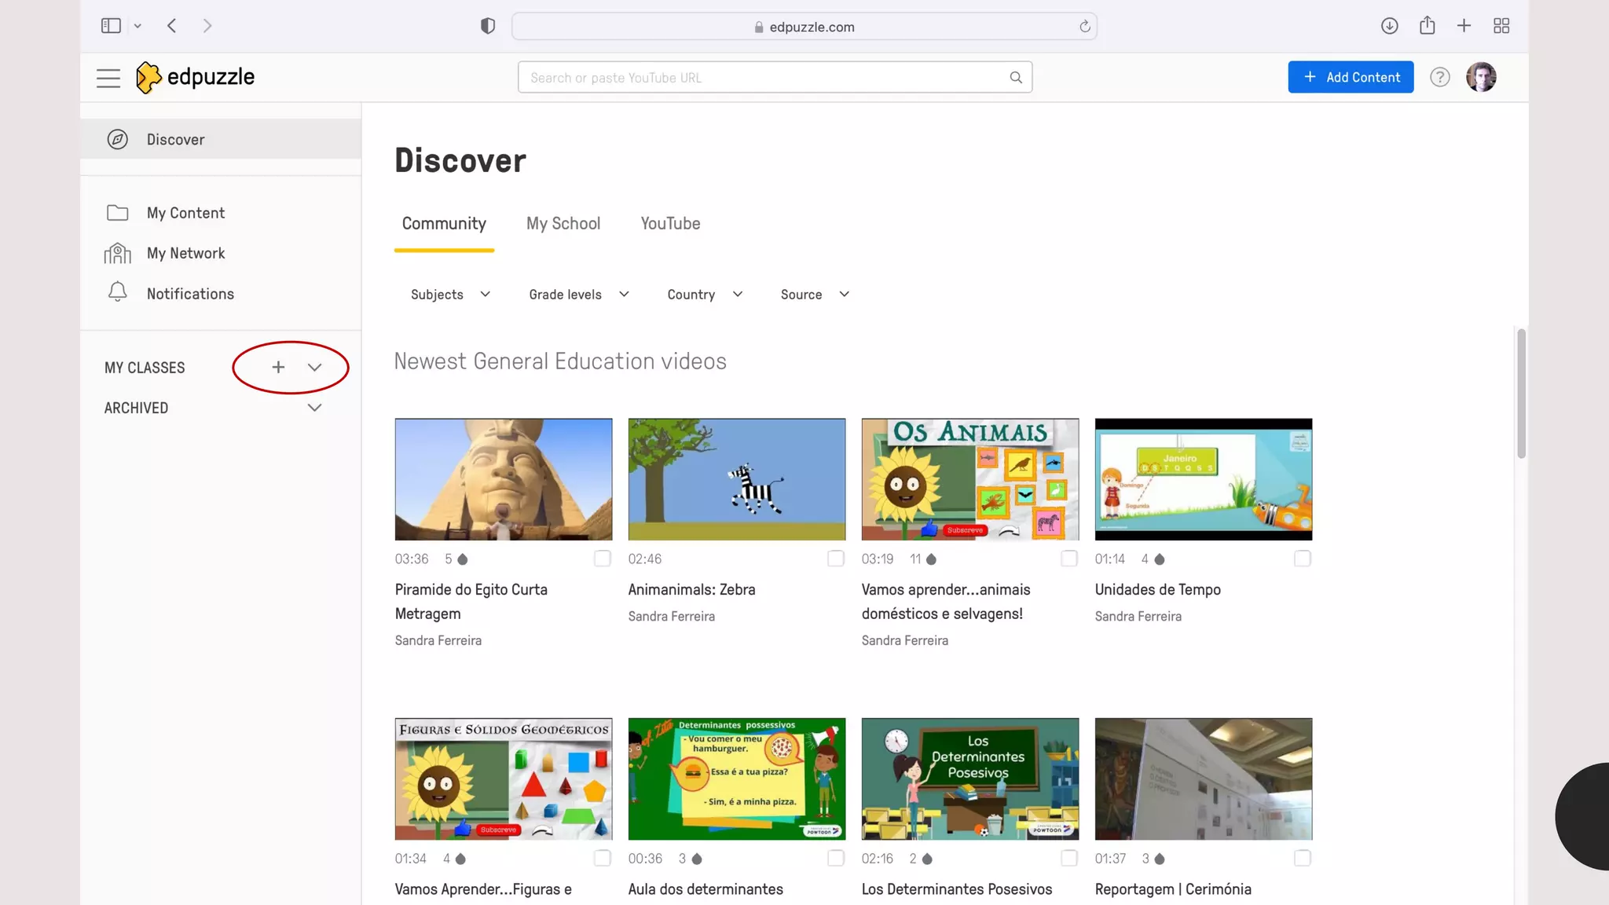
Task: Click the plus icon beside My Classes
Action: 278,367
